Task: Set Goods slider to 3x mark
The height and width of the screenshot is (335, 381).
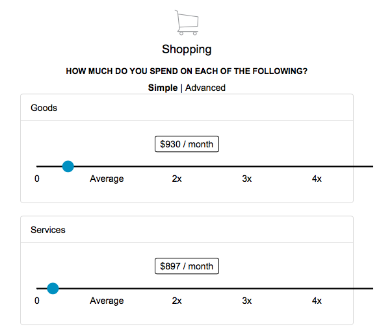Action: click(x=247, y=166)
